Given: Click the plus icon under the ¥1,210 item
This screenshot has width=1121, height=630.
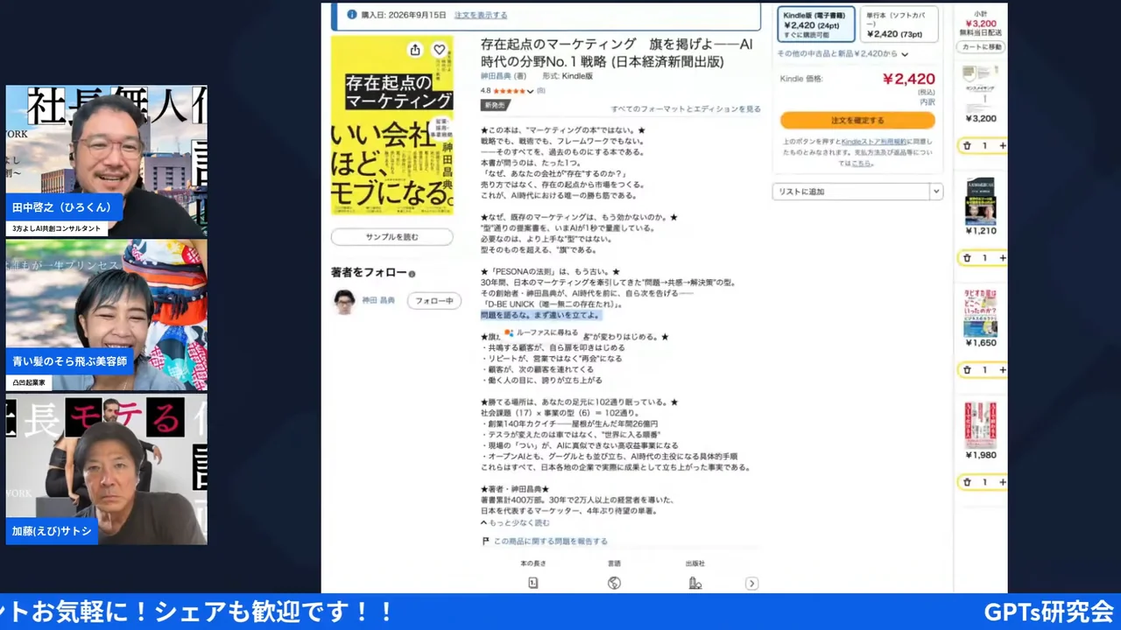Looking at the screenshot, I should tap(1003, 258).
